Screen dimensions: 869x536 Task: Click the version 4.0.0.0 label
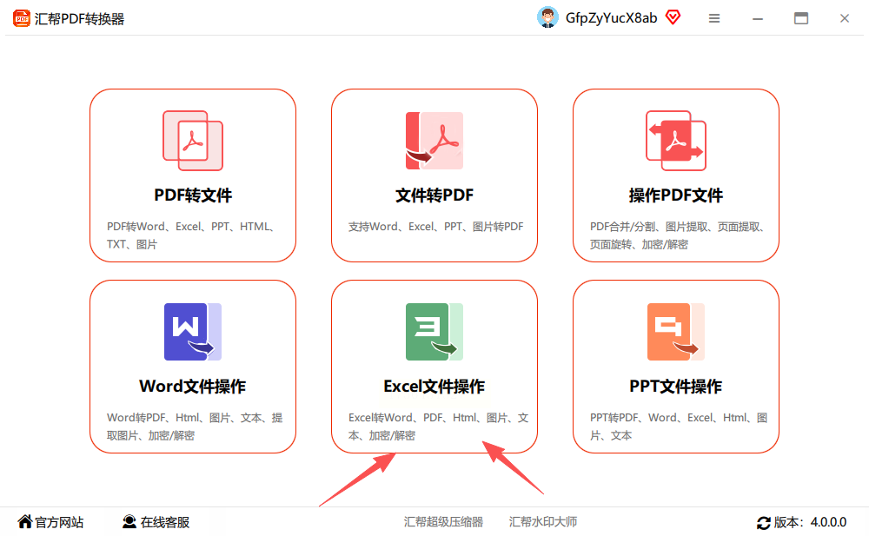click(810, 522)
